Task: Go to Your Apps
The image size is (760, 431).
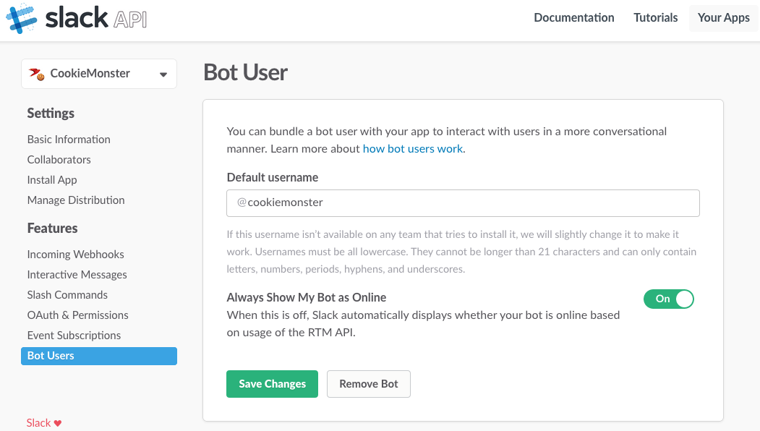Action: (724, 18)
